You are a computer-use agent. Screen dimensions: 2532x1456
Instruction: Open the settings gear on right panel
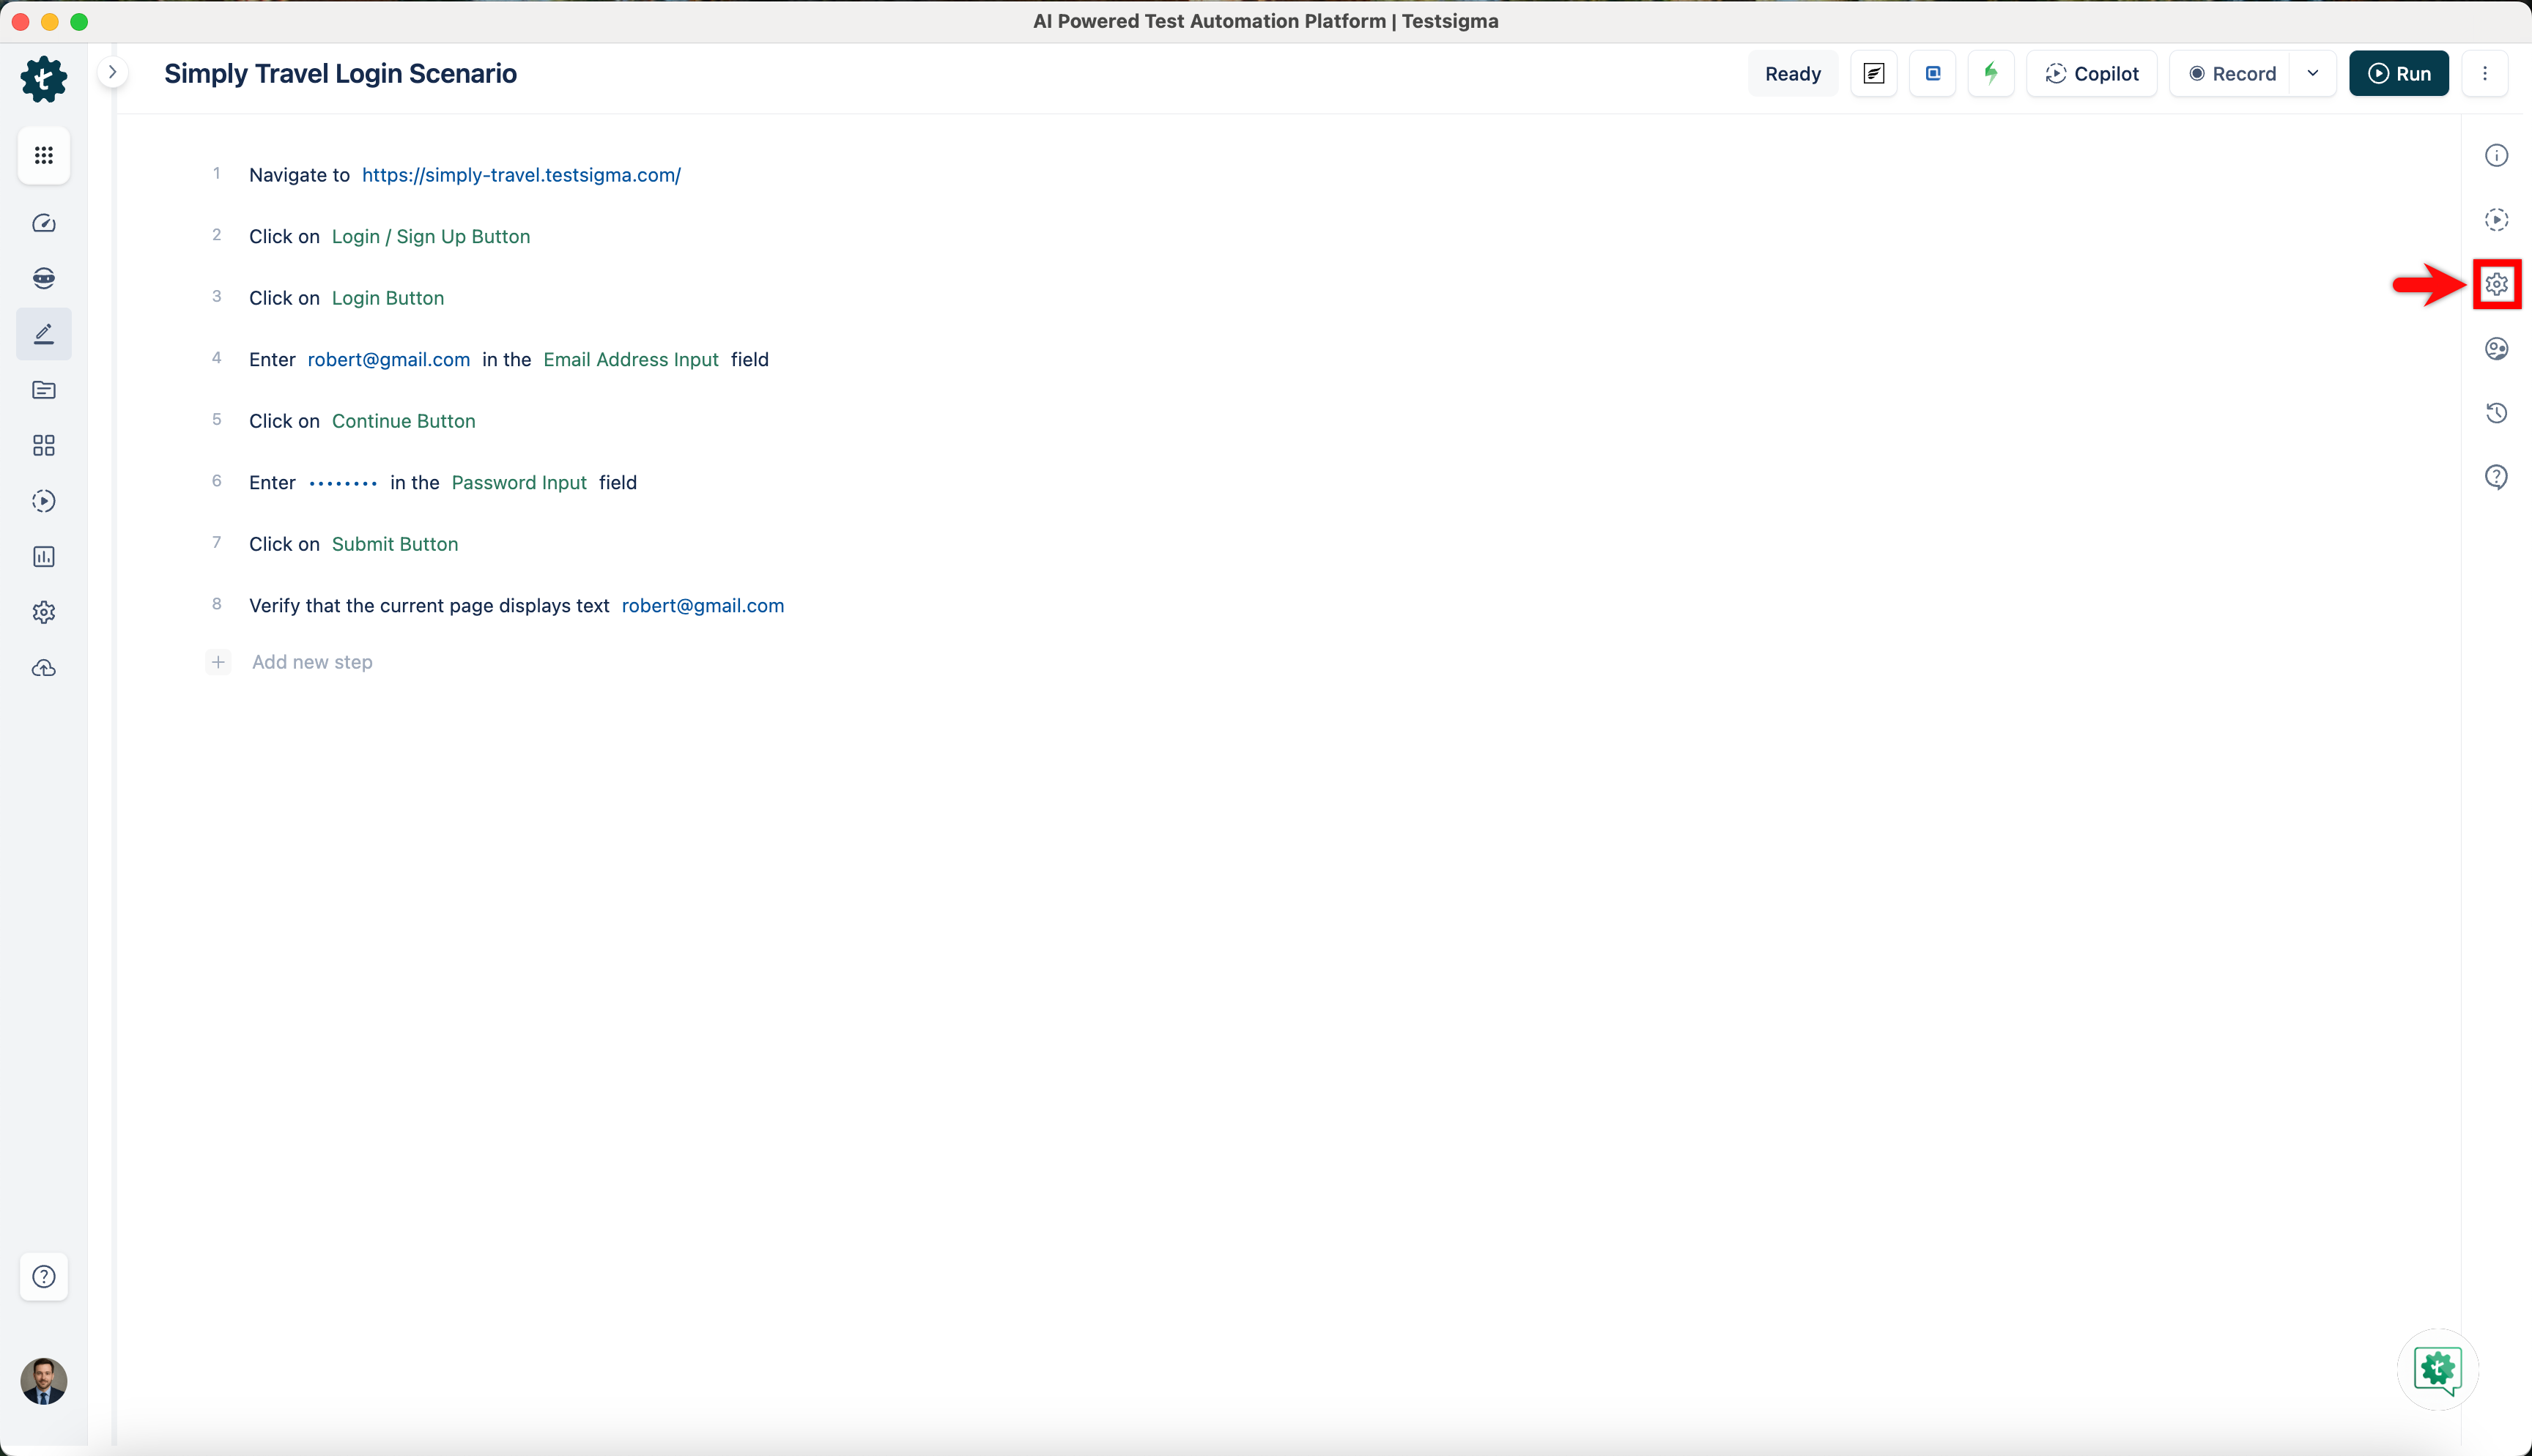coord(2496,284)
